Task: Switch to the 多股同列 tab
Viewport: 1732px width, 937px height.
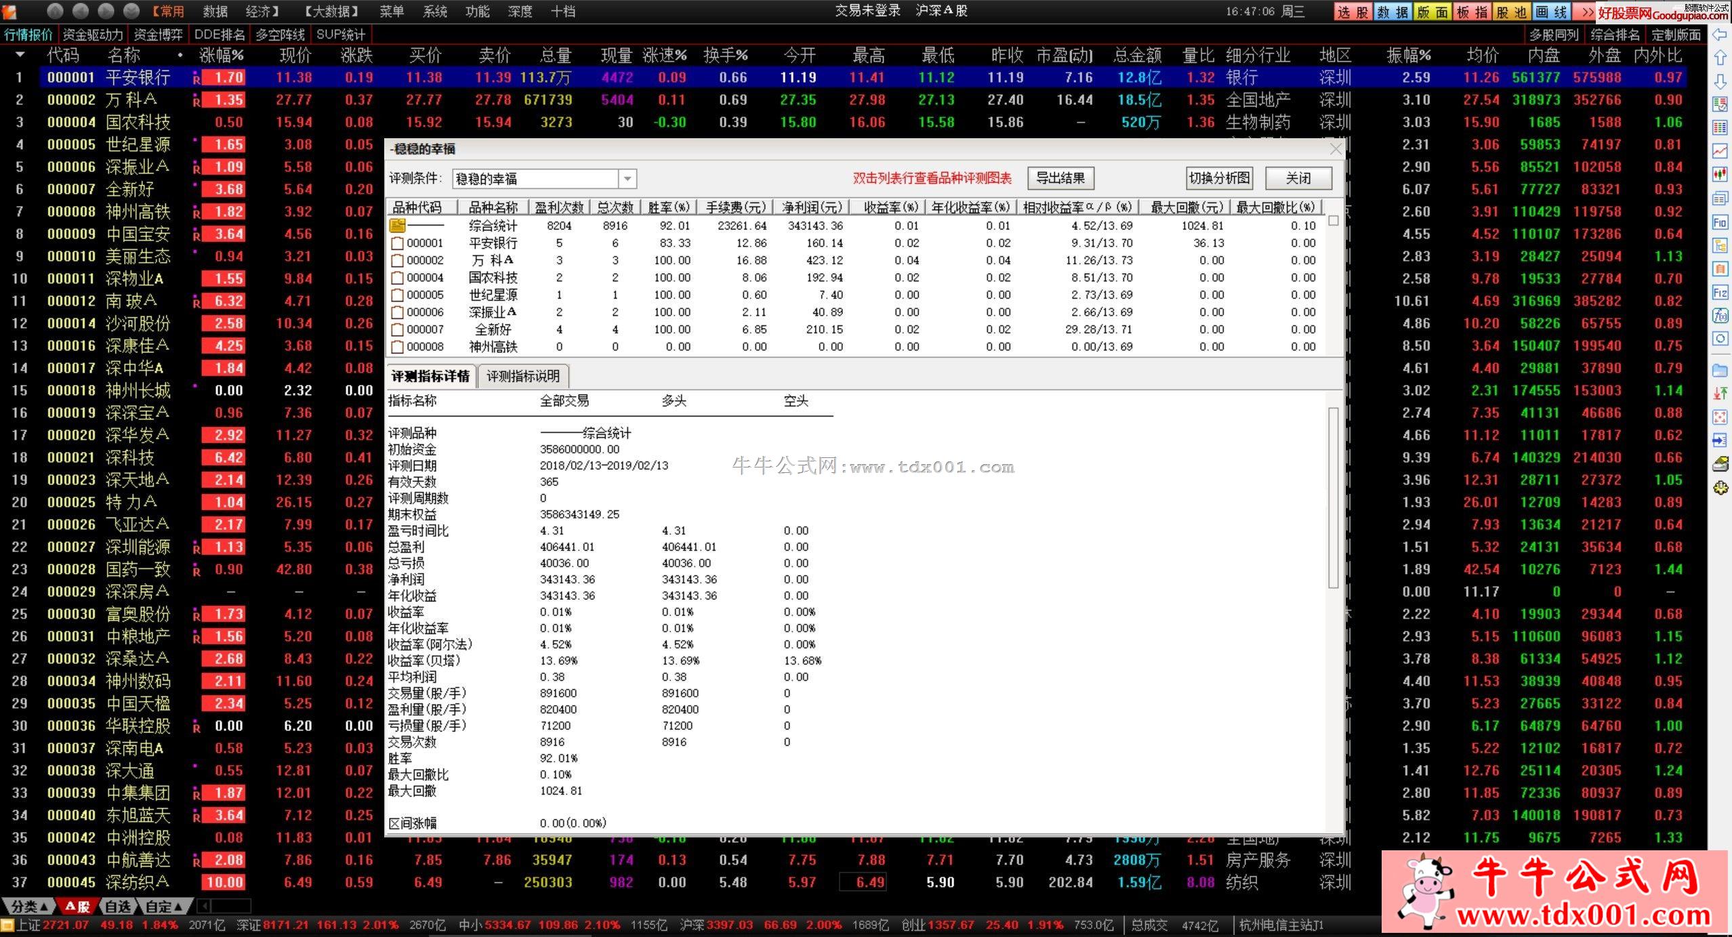Action: (1554, 35)
